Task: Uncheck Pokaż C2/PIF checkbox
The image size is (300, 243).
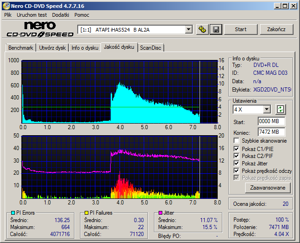Action: tap(236, 156)
